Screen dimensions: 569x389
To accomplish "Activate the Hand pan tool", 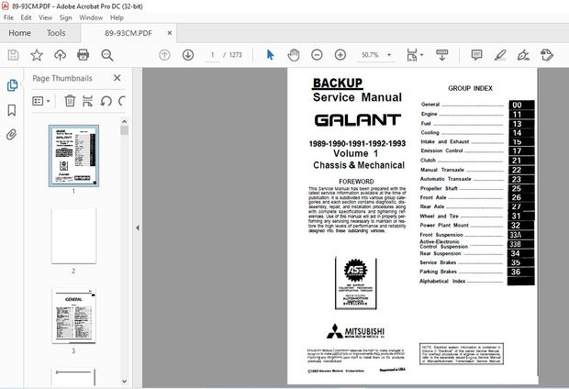I will pyautogui.click(x=294, y=55).
